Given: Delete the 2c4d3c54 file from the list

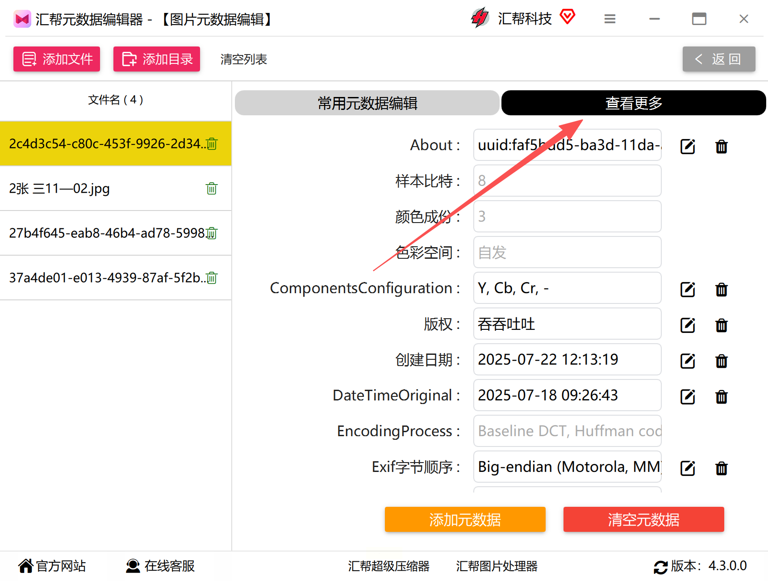Looking at the screenshot, I should 212,144.
